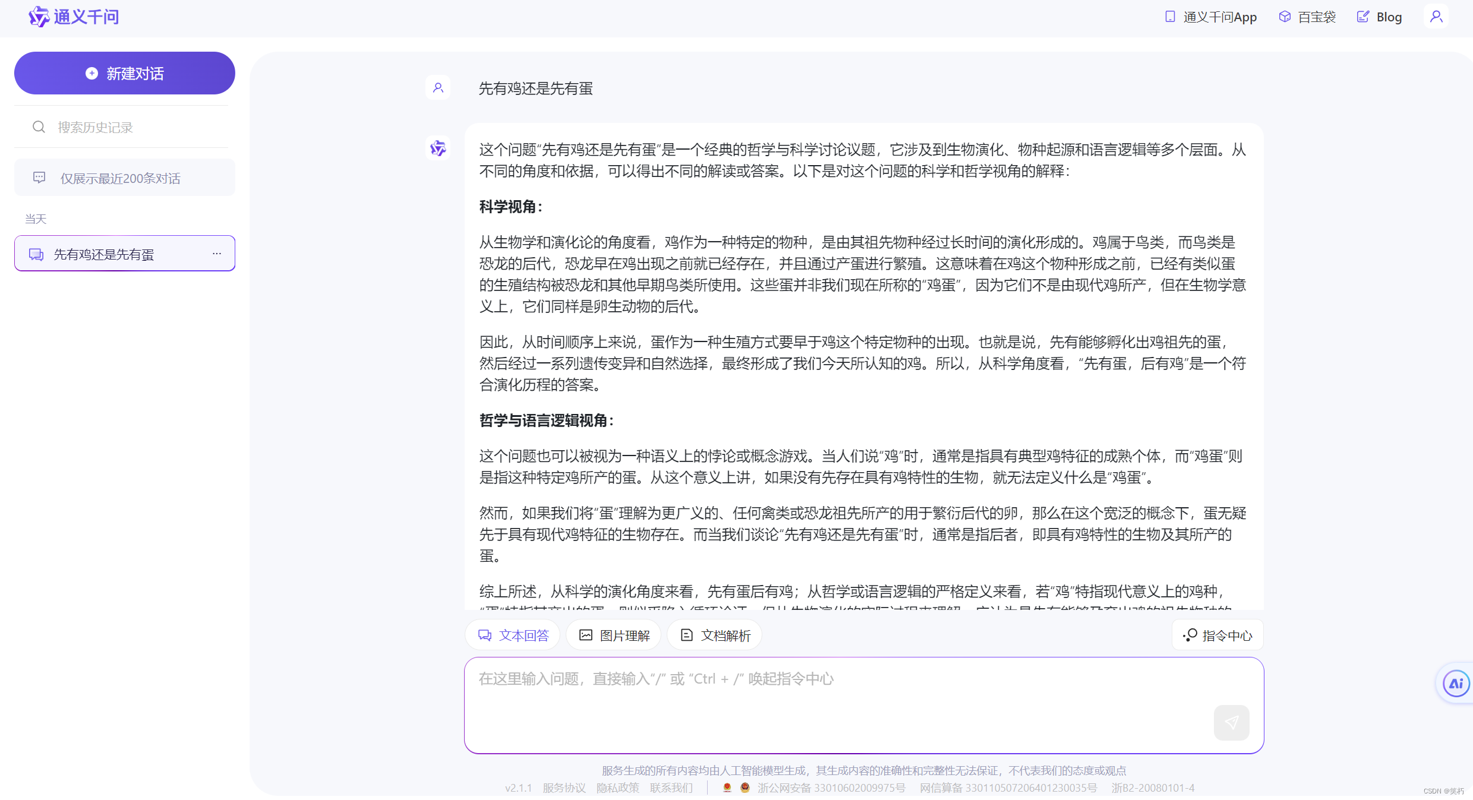
Task: Click the chat bubble icon next to 先有鸡还是先有蛋
Action: click(36, 254)
